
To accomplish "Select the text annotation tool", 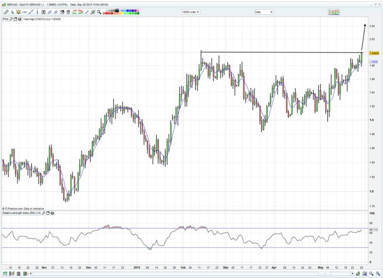I will (43, 12).
